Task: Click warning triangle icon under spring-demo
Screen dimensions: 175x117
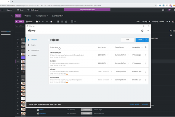Action: pos(67,82)
